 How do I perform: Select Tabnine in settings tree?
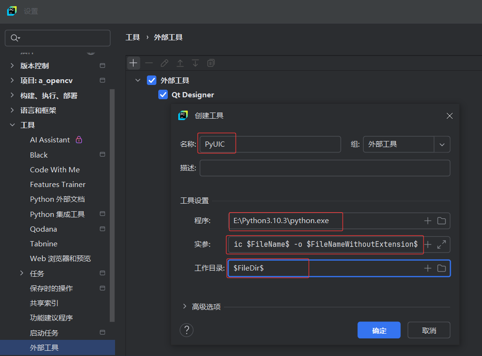coord(44,244)
